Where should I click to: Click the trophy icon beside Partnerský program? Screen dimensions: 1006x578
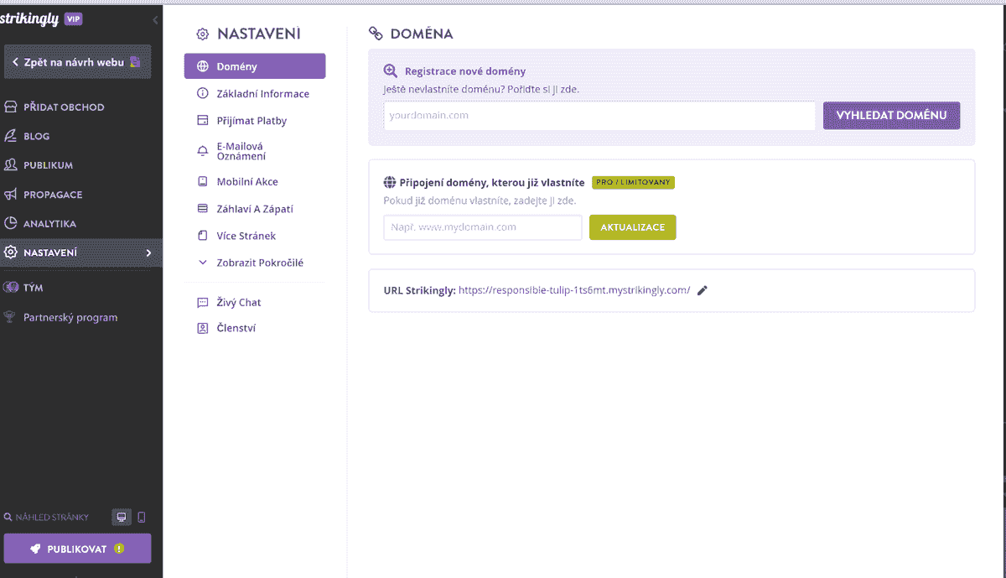[x=10, y=318]
